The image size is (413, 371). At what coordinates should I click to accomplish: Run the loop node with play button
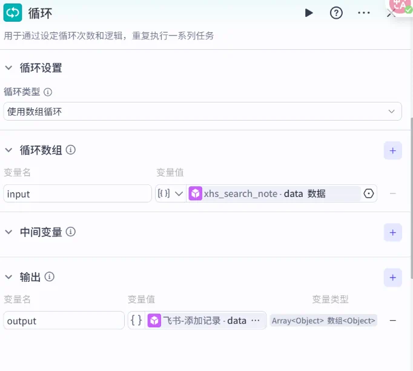(309, 13)
